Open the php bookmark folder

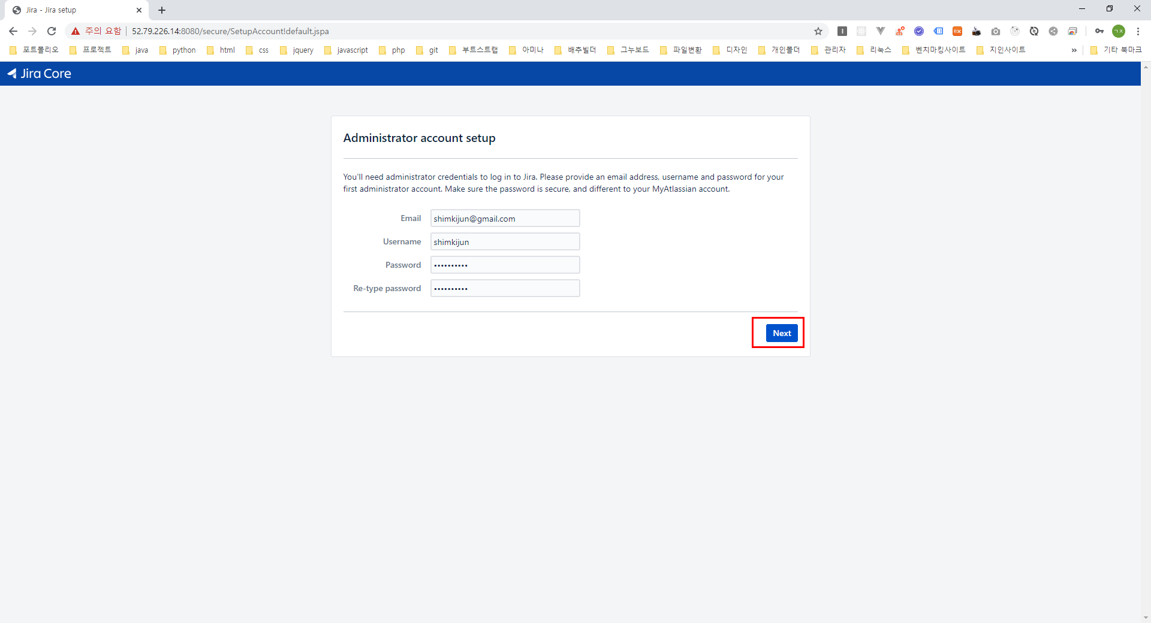pyautogui.click(x=393, y=50)
